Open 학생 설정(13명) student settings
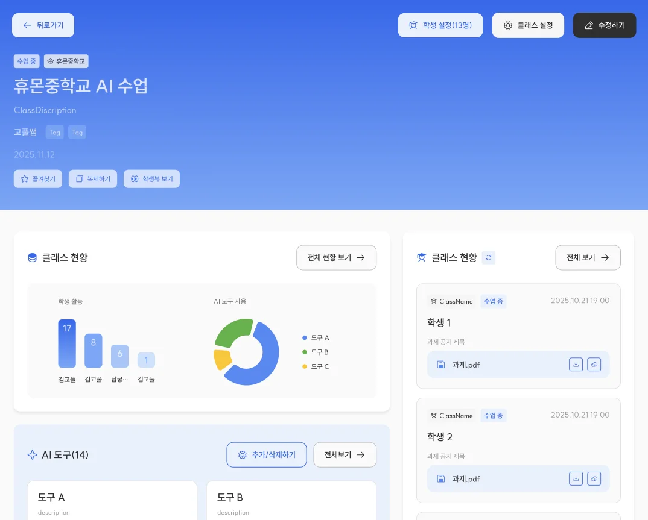648x520 pixels. tap(440, 25)
